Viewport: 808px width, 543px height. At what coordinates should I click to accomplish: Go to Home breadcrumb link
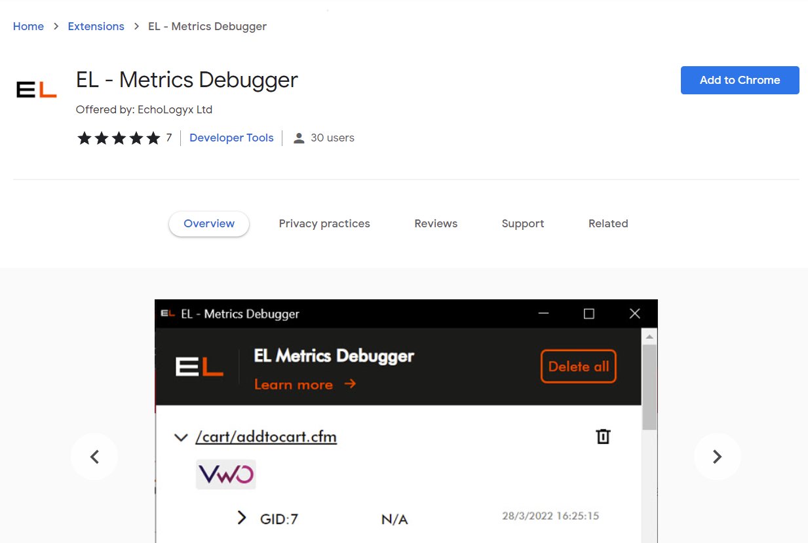[x=28, y=26]
